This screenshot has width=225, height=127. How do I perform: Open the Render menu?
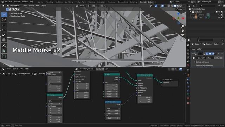click(17, 2)
